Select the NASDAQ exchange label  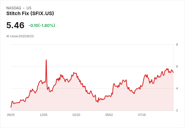pyautogui.click(x=14, y=8)
